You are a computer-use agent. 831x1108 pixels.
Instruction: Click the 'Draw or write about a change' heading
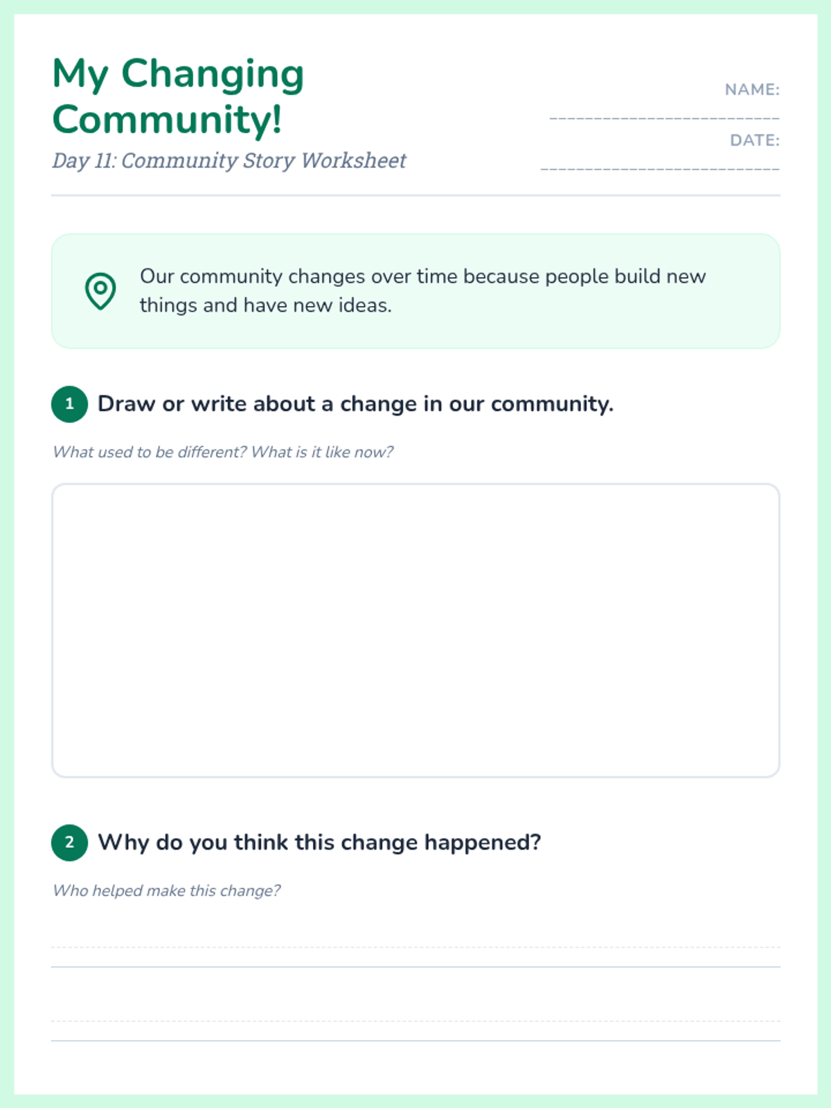355,404
